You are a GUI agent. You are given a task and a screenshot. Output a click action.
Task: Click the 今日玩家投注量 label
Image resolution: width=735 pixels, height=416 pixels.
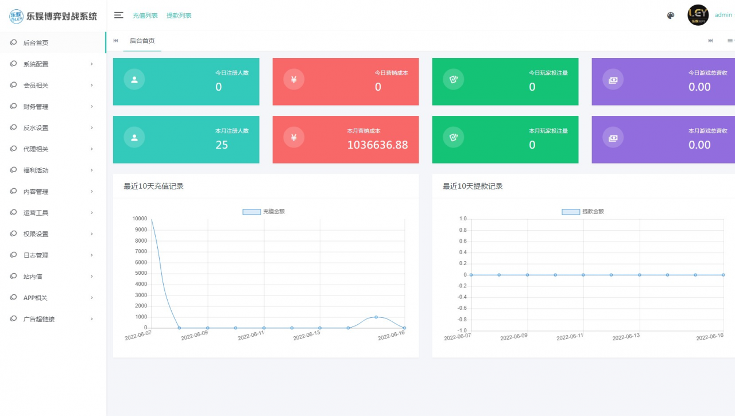click(x=548, y=73)
